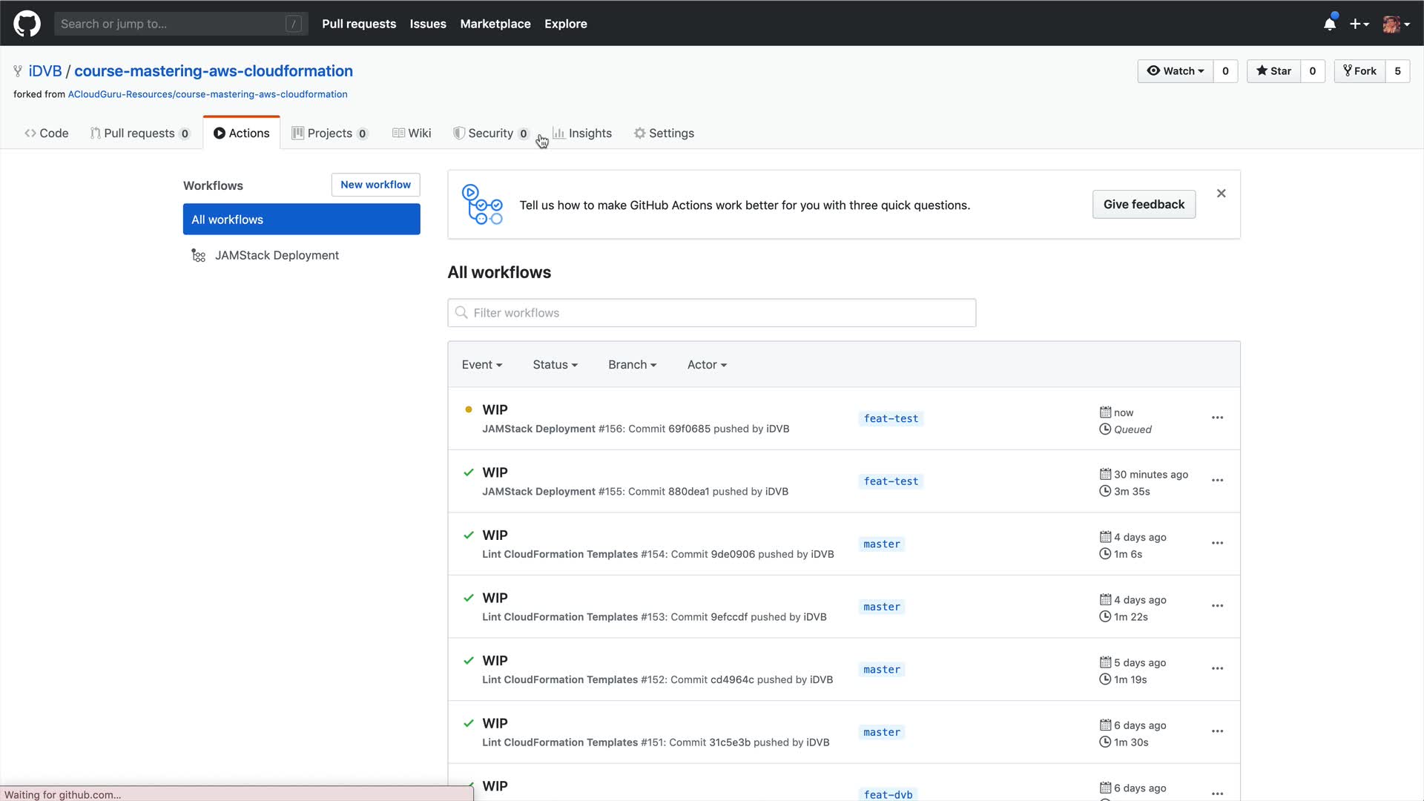The height and width of the screenshot is (801, 1424).
Task: Click the JAMStack Deployment workflow
Action: click(277, 255)
